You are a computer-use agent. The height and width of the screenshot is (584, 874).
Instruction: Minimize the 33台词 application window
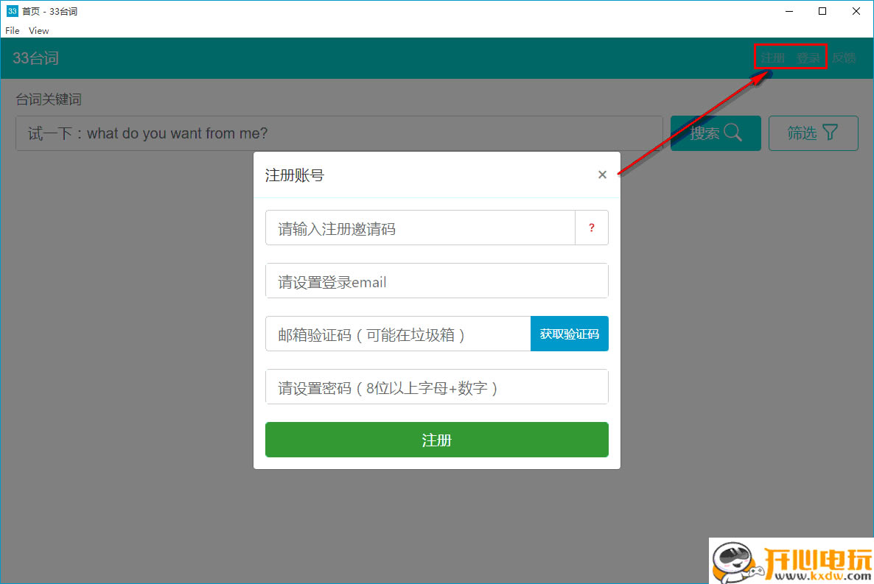point(789,11)
